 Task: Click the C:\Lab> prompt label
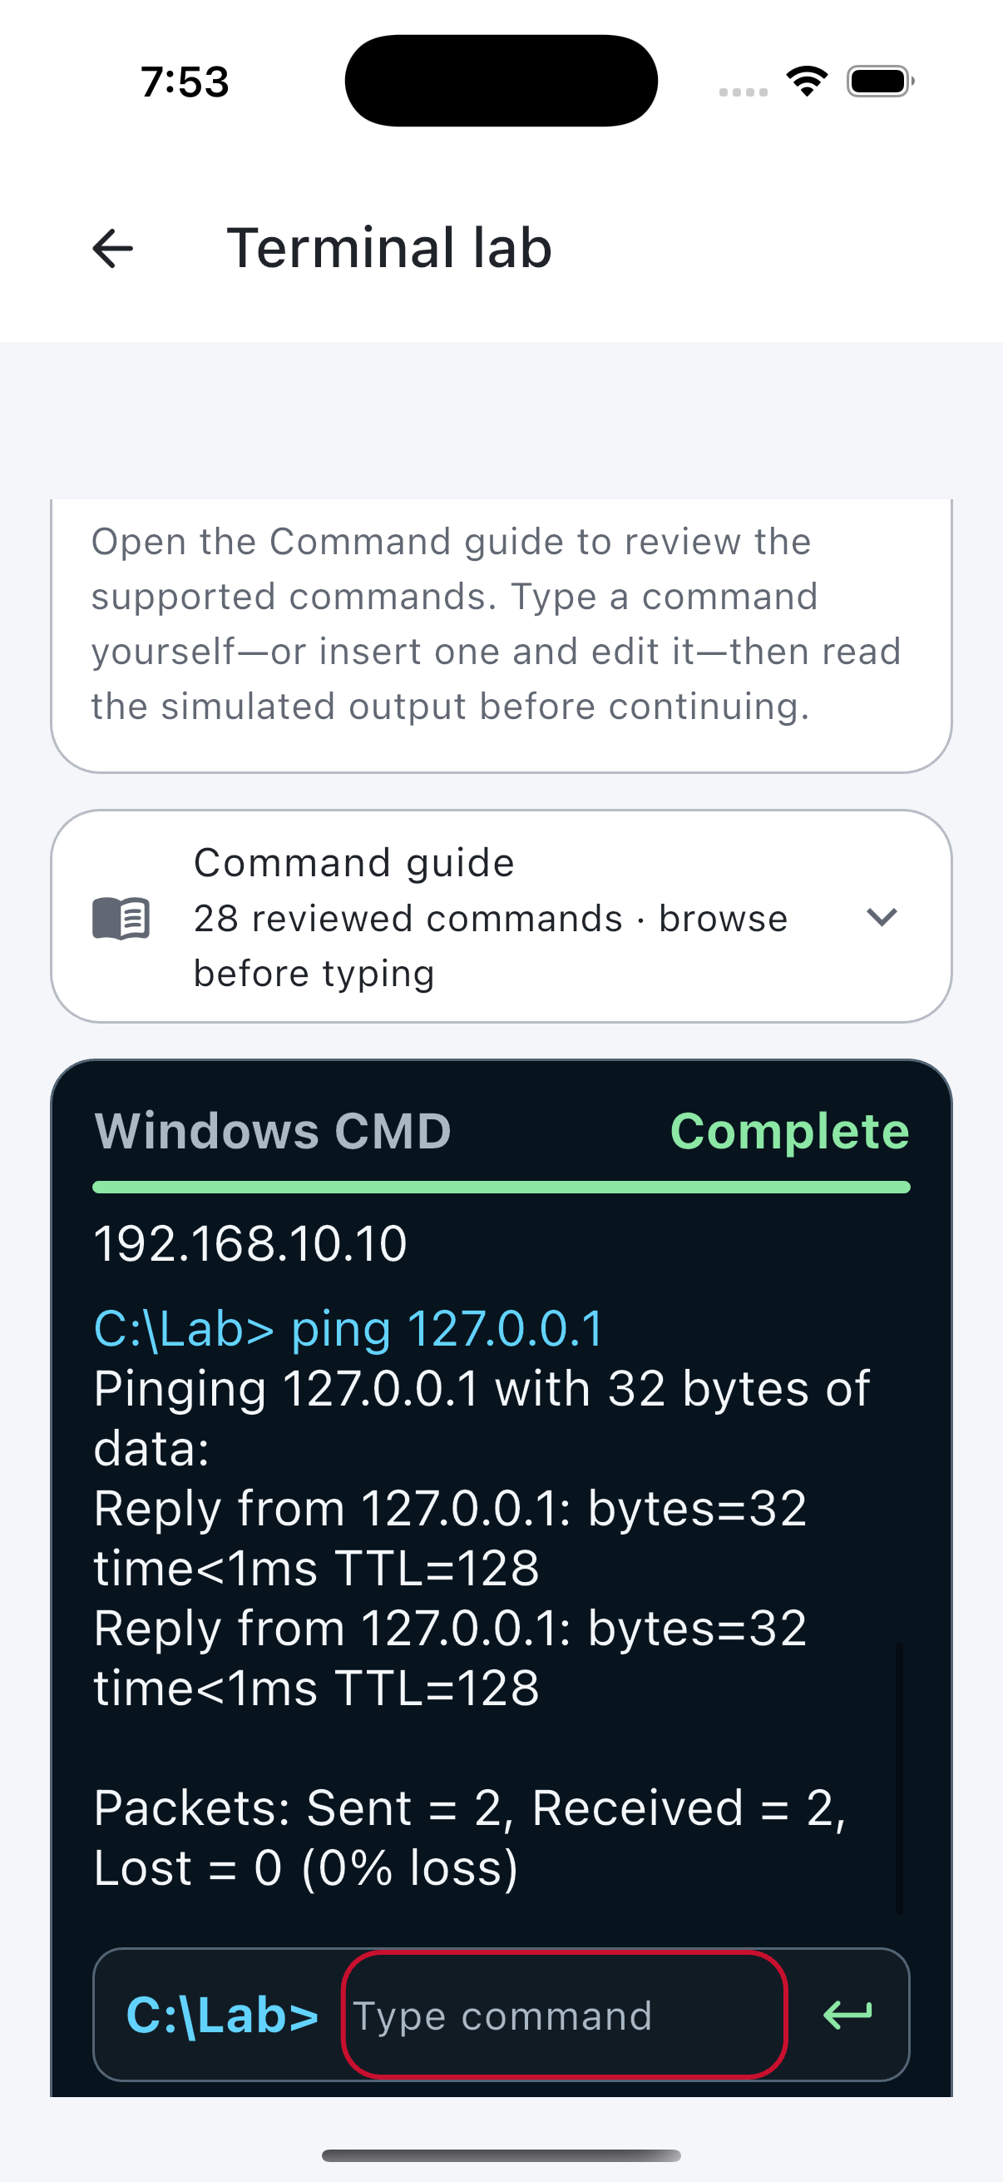click(222, 2014)
